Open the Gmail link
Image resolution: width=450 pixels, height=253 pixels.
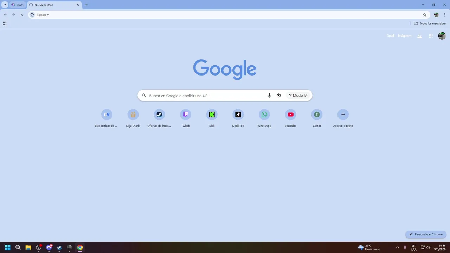coord(390,36)
